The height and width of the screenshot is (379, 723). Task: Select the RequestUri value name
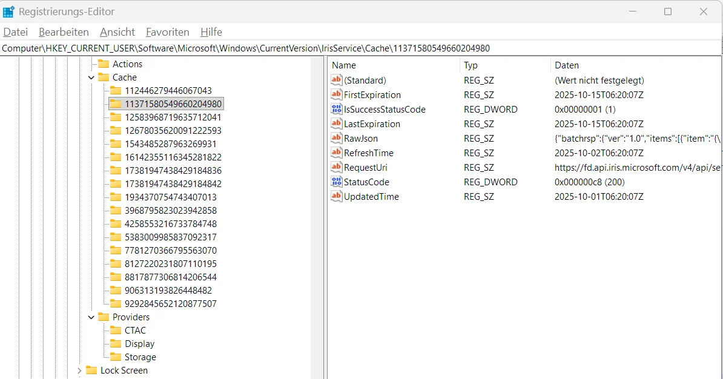tap(366, 167)
